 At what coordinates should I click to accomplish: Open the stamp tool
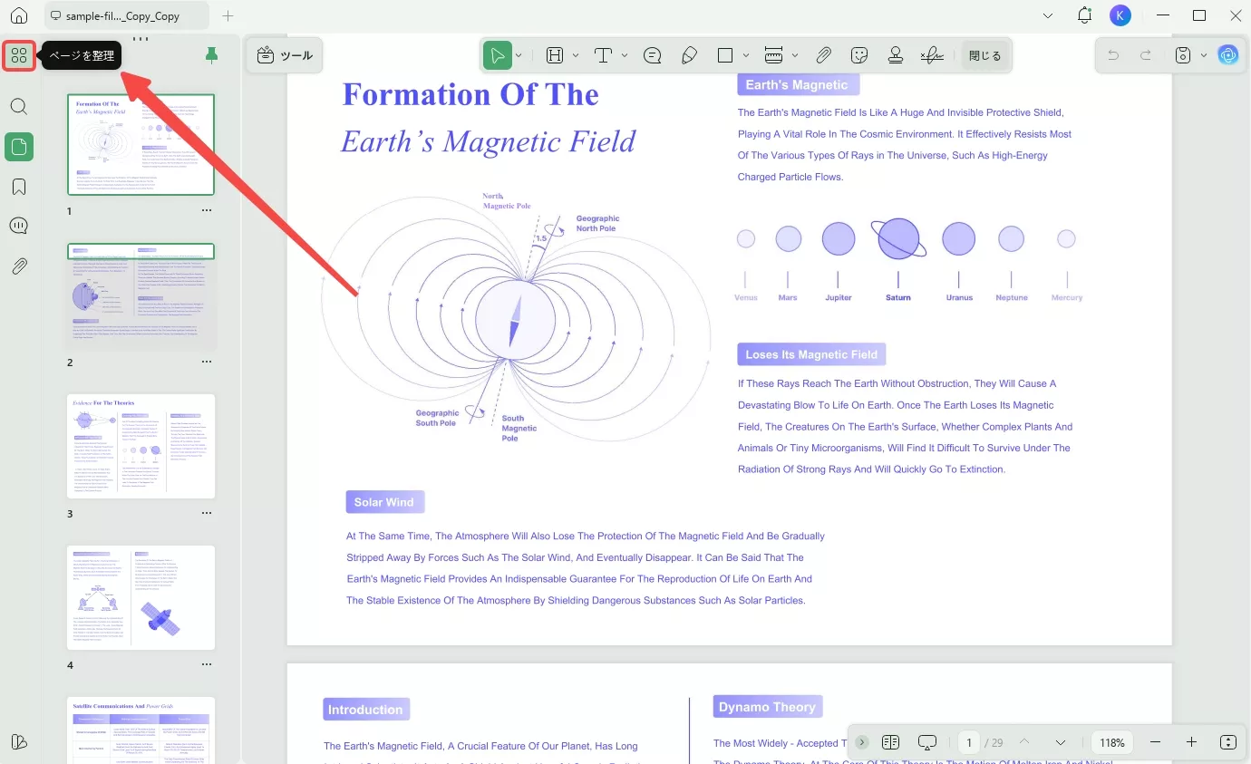896,55
